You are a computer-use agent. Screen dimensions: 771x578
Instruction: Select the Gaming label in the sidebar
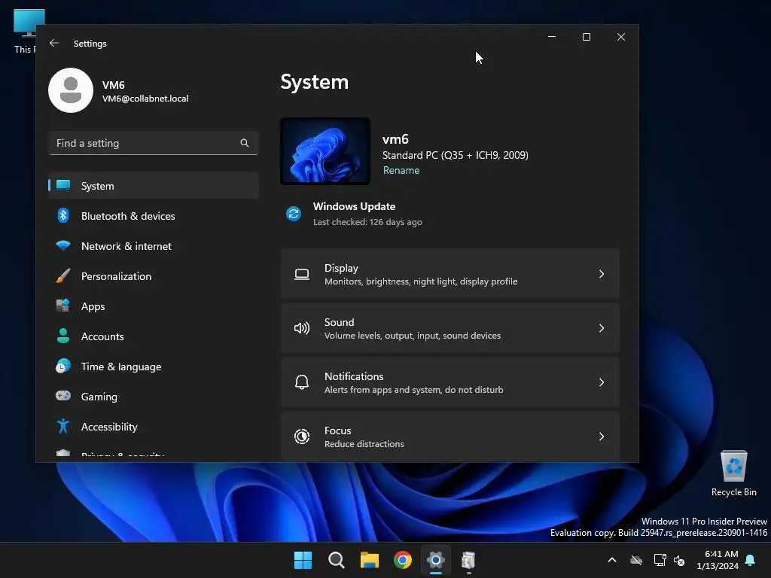click(x=99, y=397)
